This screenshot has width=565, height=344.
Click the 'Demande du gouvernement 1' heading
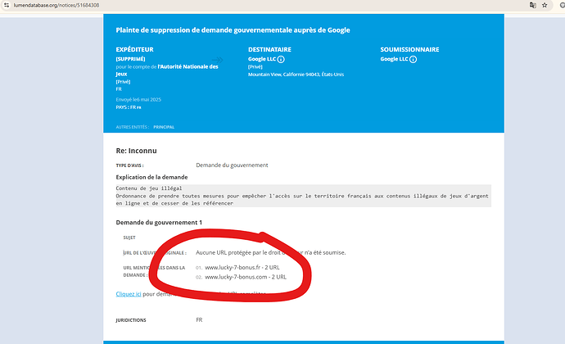[159, 223]
